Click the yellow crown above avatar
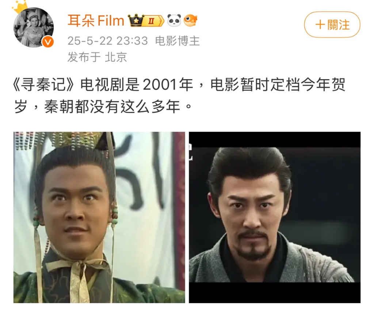The image size is (374, 314). coord(20,7)
